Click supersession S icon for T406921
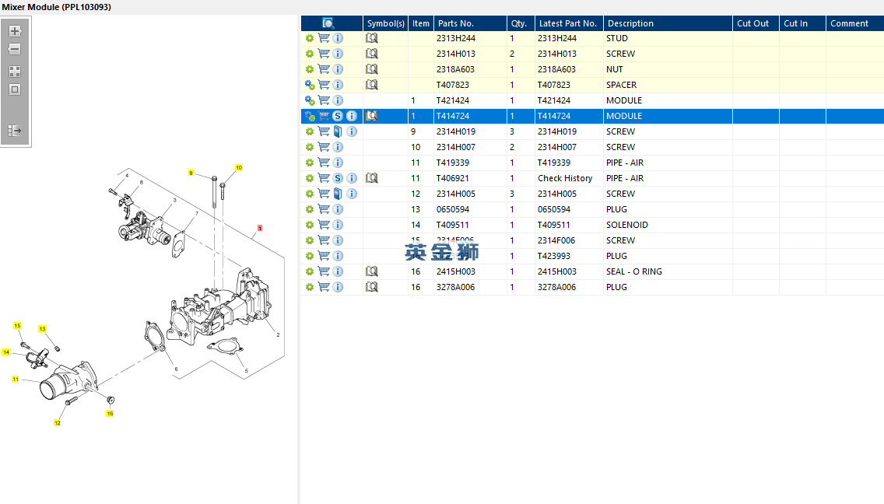 click(338, 178)
